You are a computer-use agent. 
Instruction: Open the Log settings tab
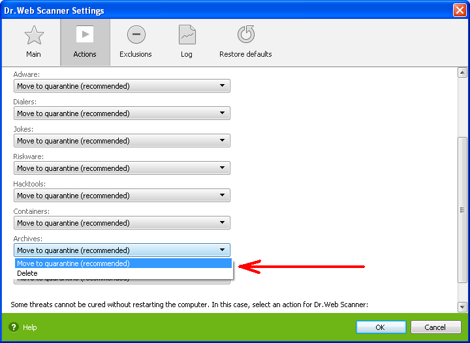(187, 42)
